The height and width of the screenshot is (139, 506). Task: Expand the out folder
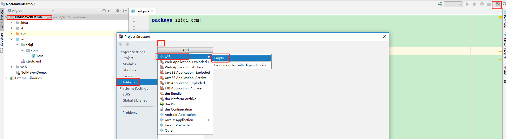[11, 34]
